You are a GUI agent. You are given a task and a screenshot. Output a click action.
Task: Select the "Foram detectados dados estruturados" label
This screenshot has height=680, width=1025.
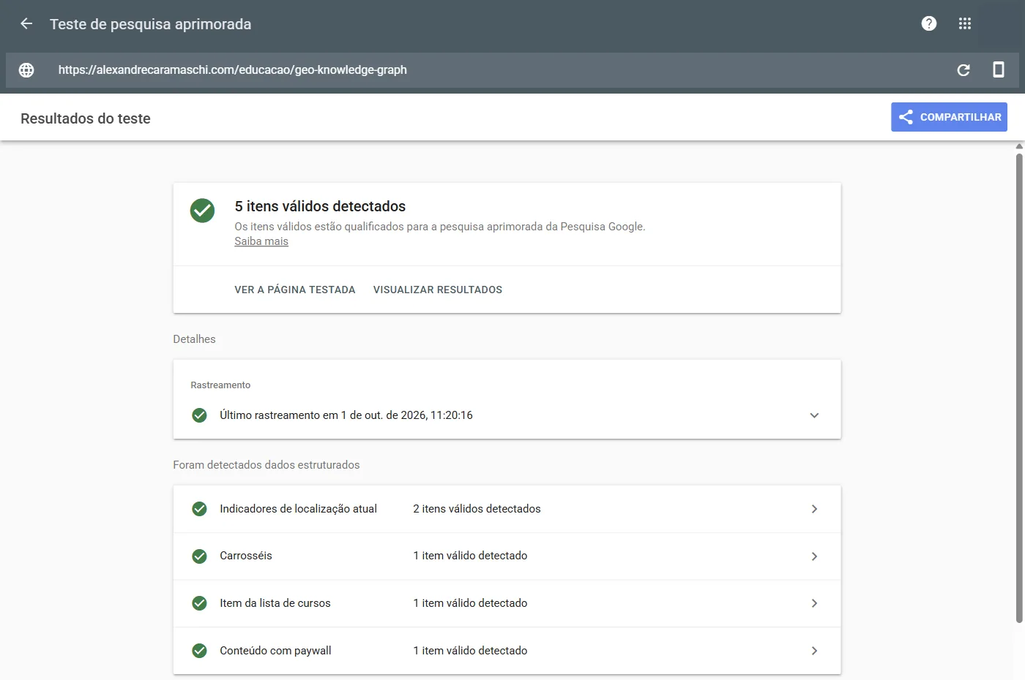[266, 465]
